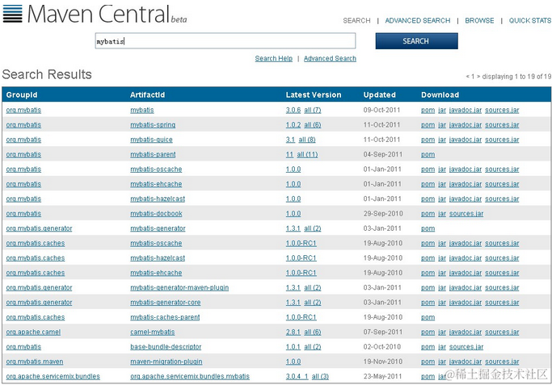Open the BROWSE top menu item

pyautogui.click(x=479, y=21)
